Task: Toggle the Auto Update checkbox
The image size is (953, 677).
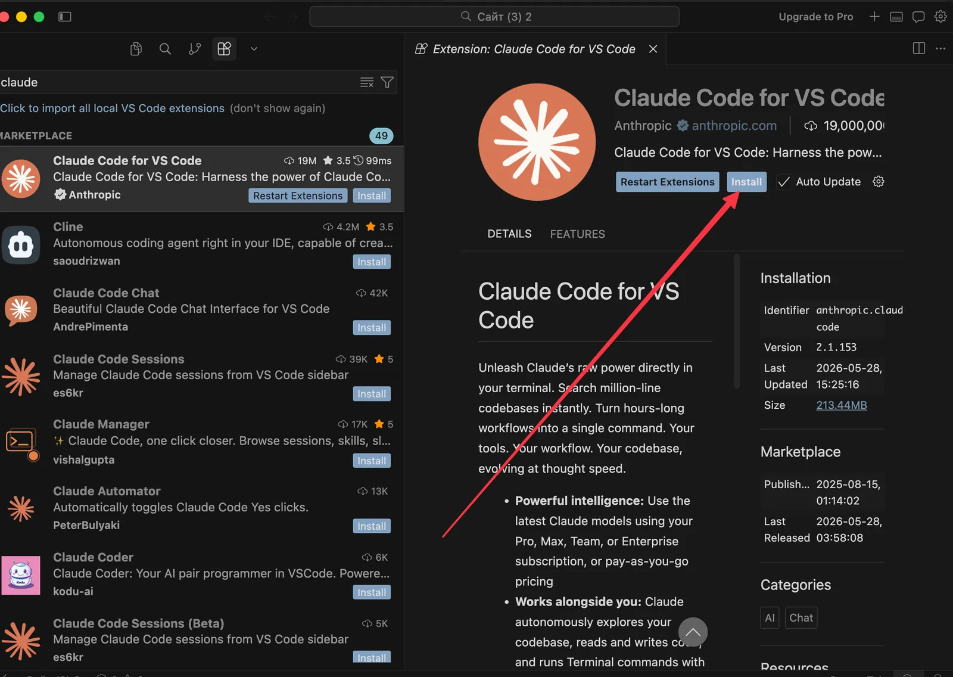Action: click(784, 182)
